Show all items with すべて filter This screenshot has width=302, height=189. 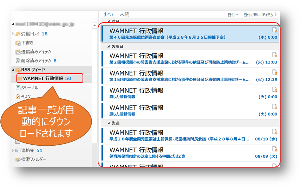pyautogui.click(x=109, y=14)
